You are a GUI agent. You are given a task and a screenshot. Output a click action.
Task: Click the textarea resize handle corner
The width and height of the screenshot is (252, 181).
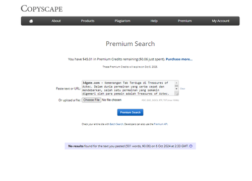click(x=177, y=94)
